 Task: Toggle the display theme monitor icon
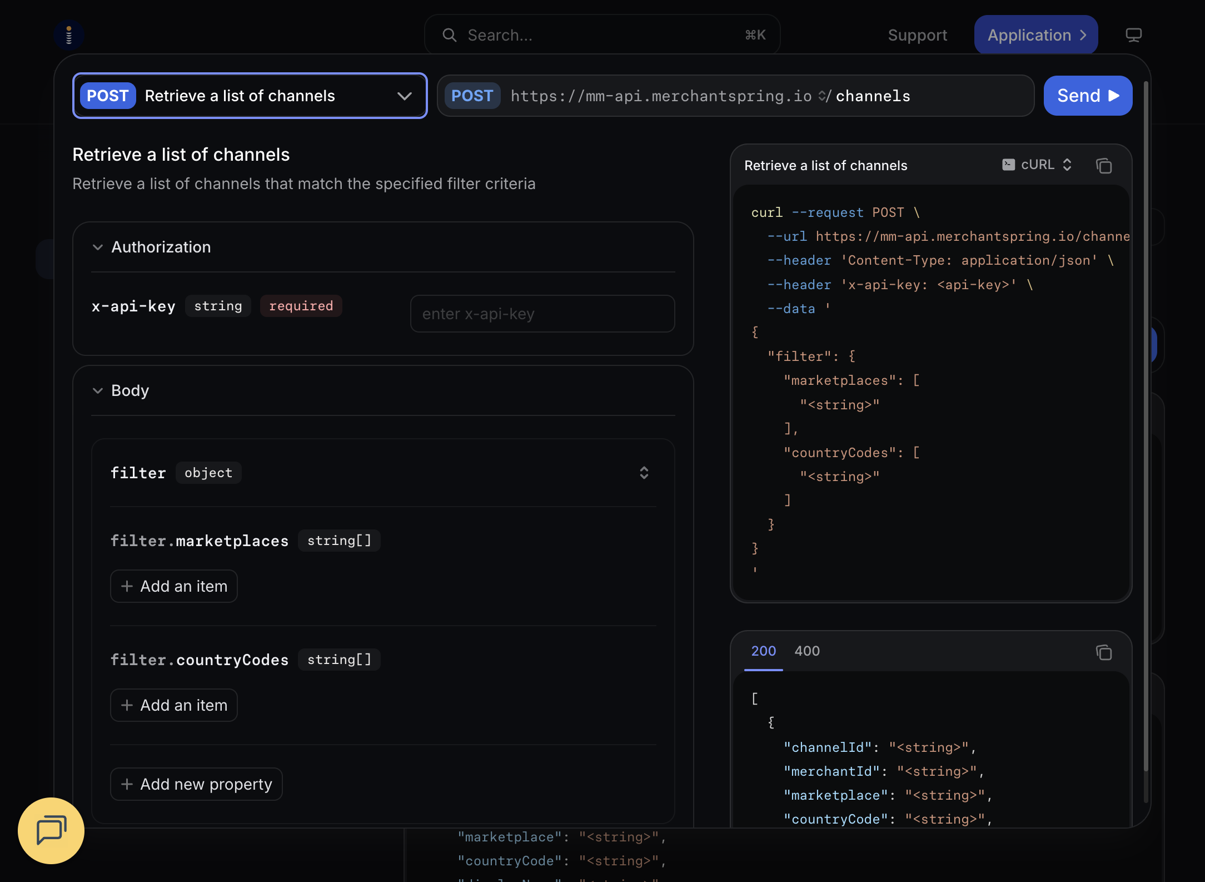coord(1133,35)
